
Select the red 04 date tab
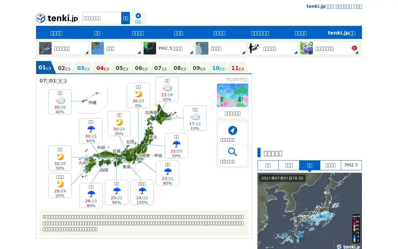103,68
